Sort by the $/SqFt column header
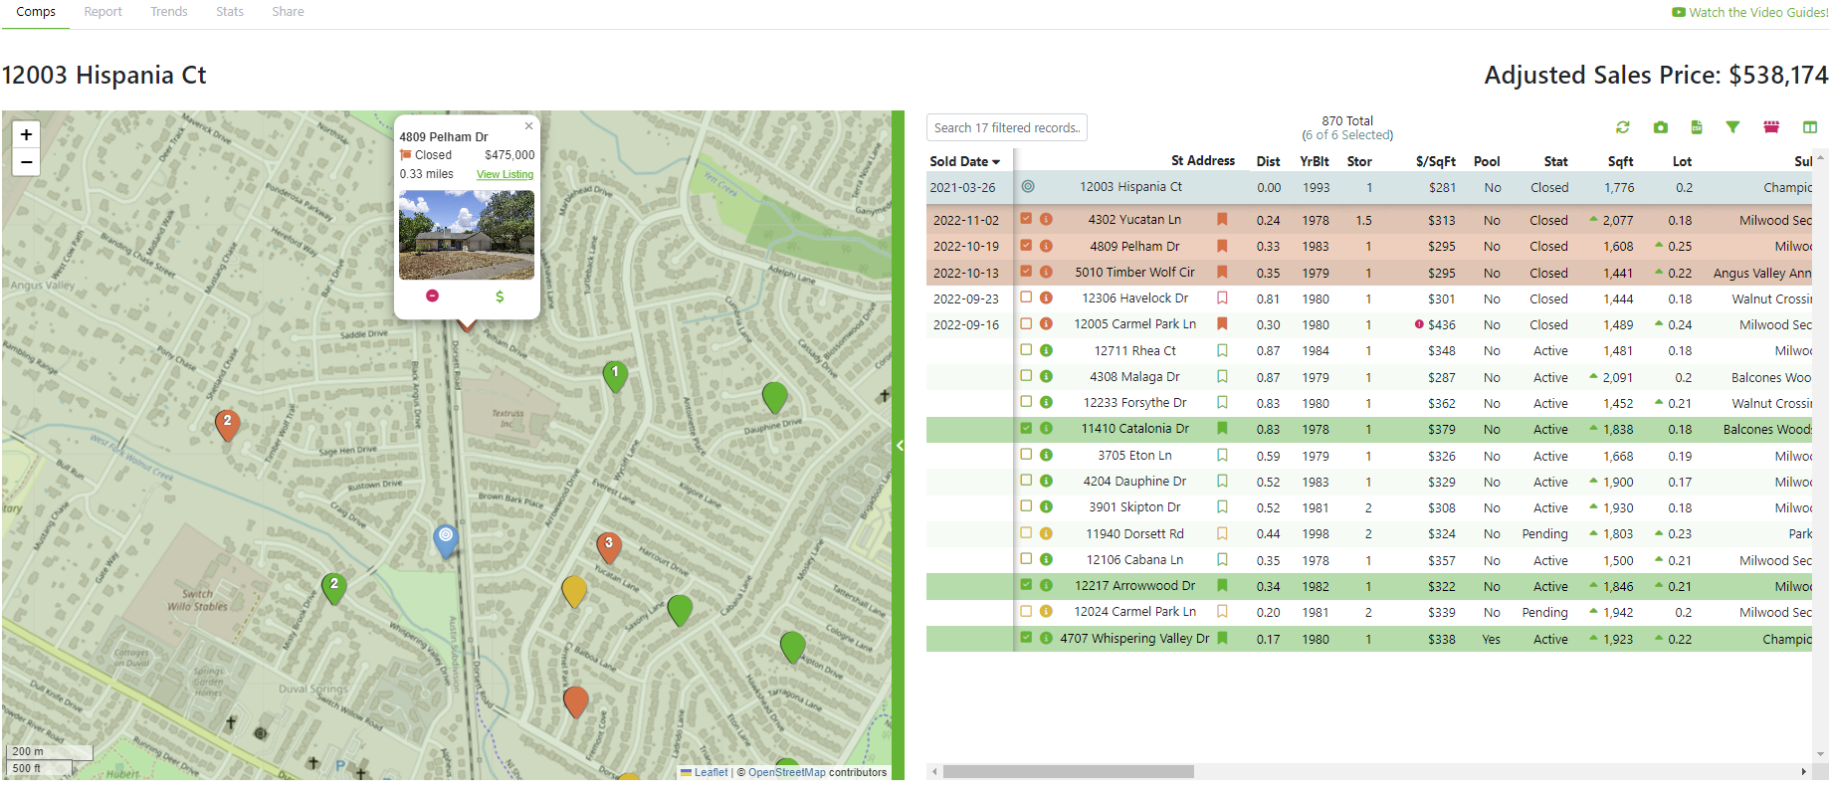 [x=1435, y=161]
